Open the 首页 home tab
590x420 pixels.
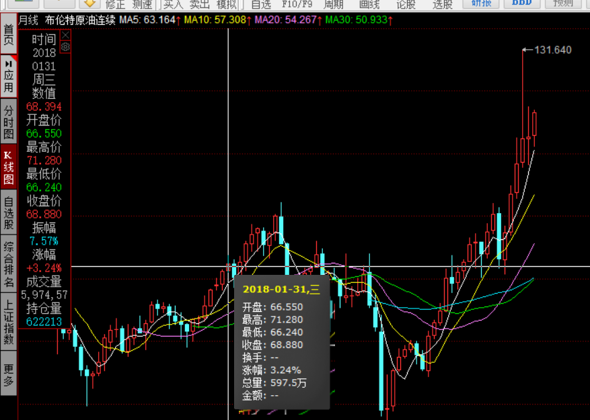click(x=8, y=36)
